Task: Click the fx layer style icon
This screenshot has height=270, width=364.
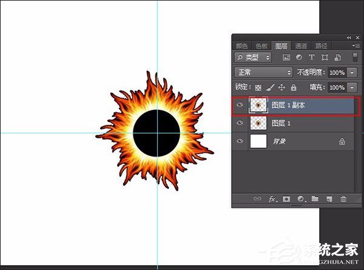Action: click(x=272, y=198)
